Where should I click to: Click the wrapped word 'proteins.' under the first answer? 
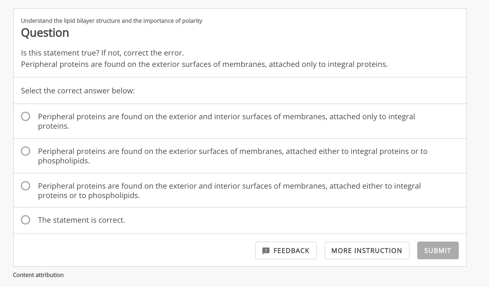[54, 126]
